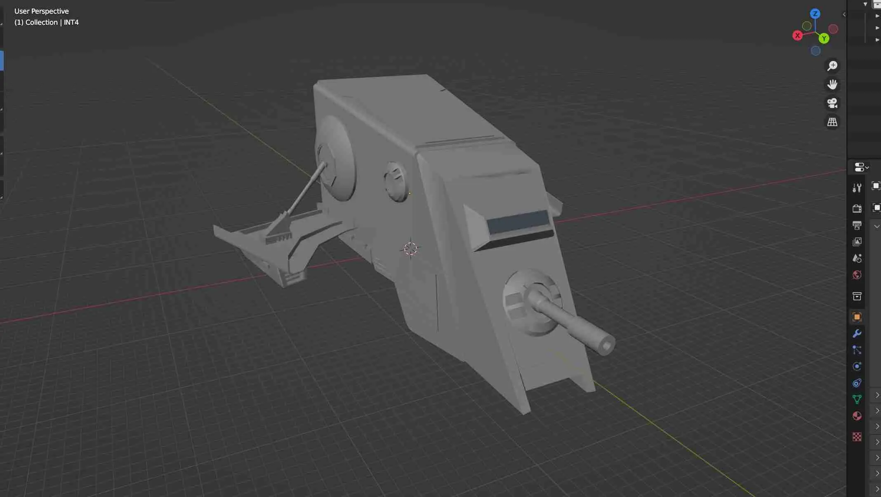The width and height of the screenshot is (881, 497).
Task: Open the Render properties tab
Action: click(x=857, y=209)
